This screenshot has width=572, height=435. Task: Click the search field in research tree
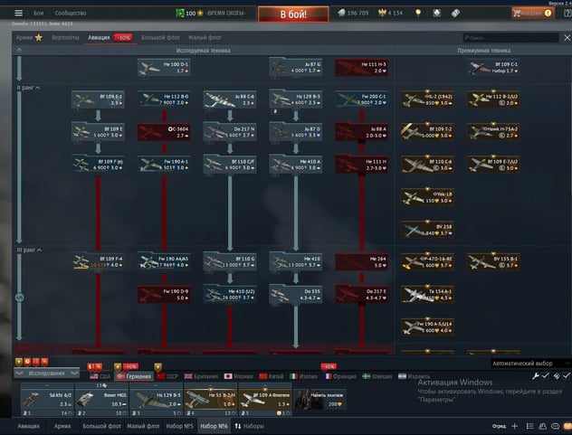507,38
